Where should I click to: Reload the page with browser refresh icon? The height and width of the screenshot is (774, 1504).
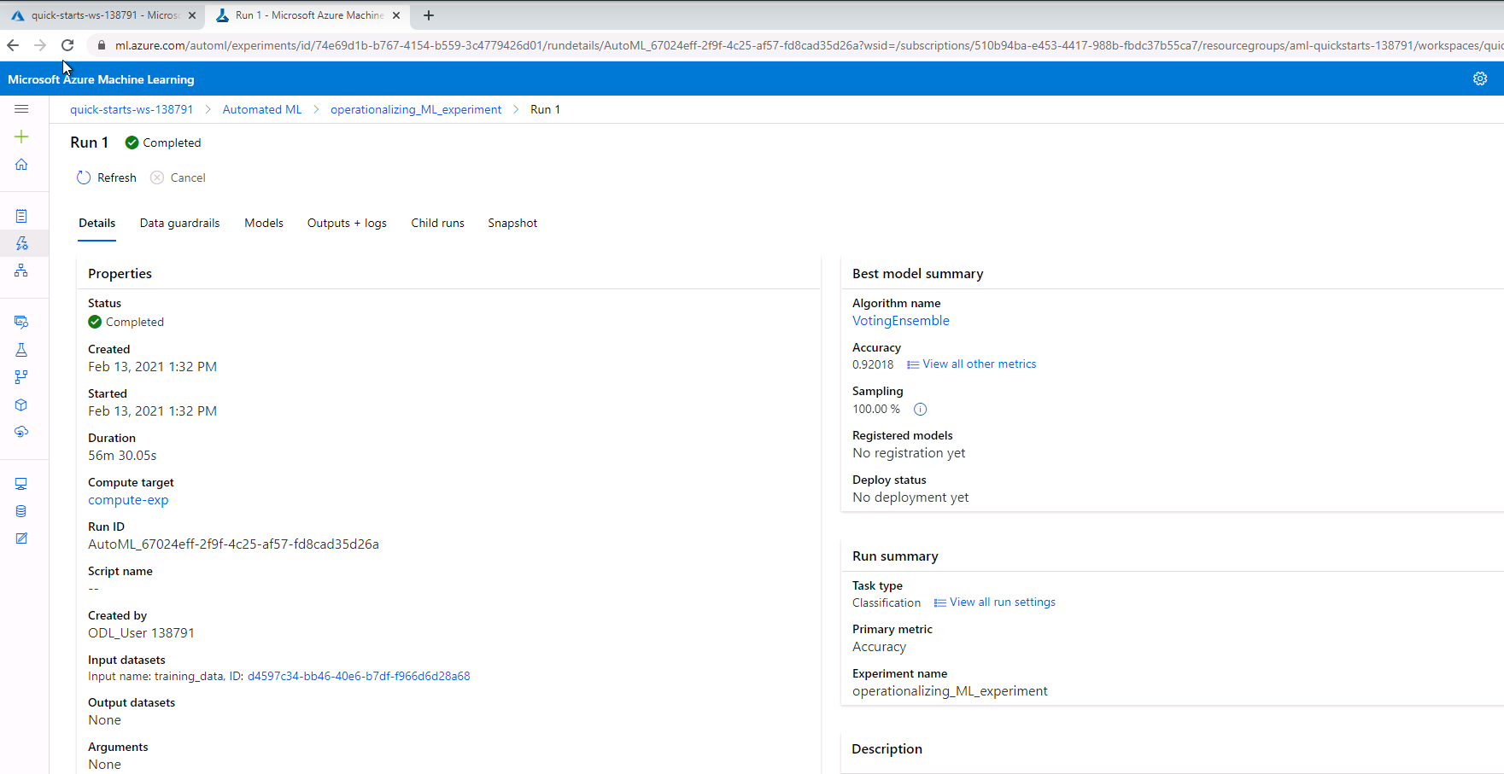pyautogui.click(x=67, y=45)
